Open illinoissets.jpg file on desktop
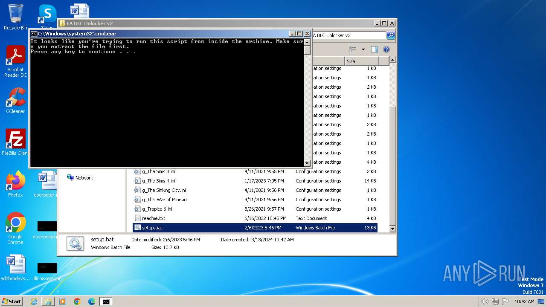The width and height of the screenshot is (546, 307). pyautogui.click(x=47, y=272)
